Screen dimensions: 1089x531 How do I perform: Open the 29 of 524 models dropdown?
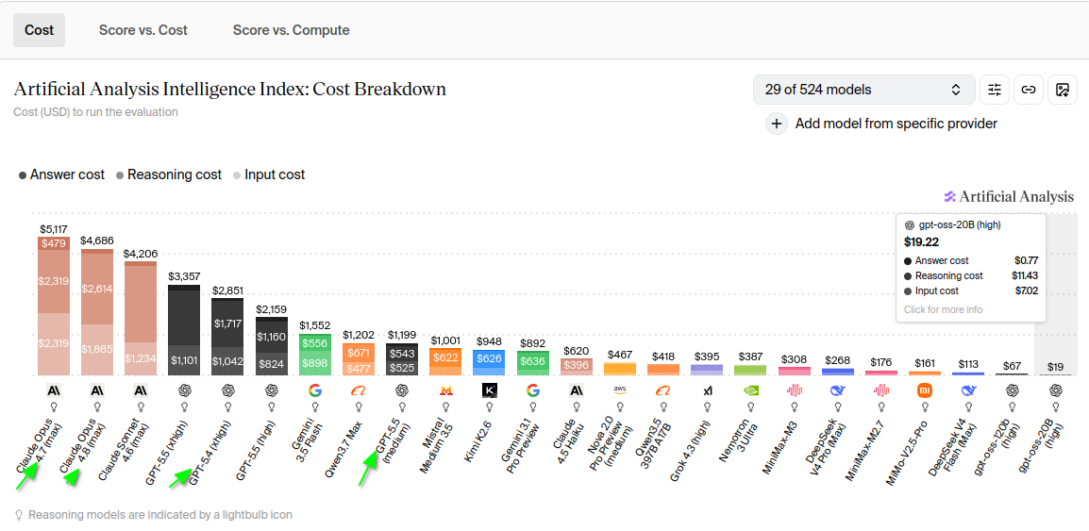coord(864,90)
